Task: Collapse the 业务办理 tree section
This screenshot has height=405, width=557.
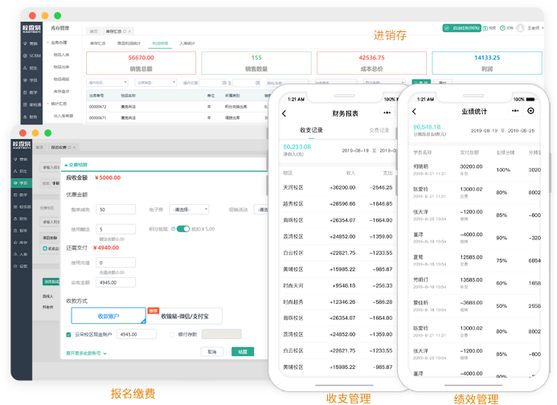Action: click(51, 42)
